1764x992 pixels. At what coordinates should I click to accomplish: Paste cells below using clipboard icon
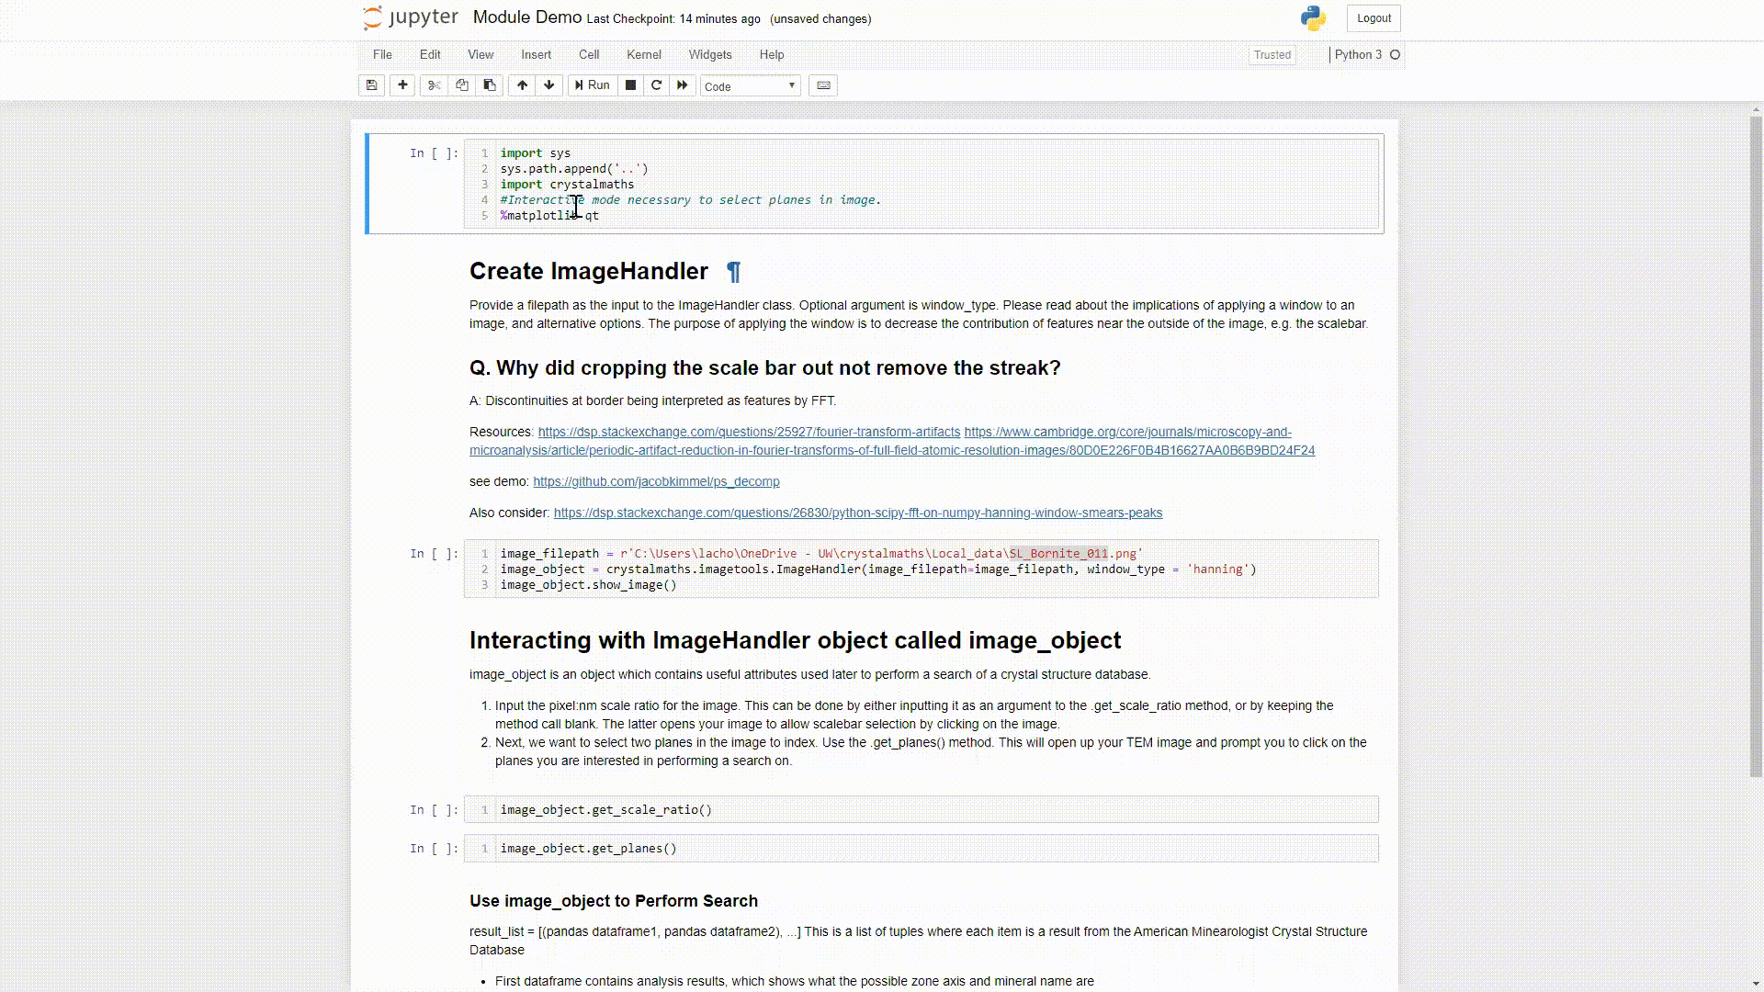(490, 85)
